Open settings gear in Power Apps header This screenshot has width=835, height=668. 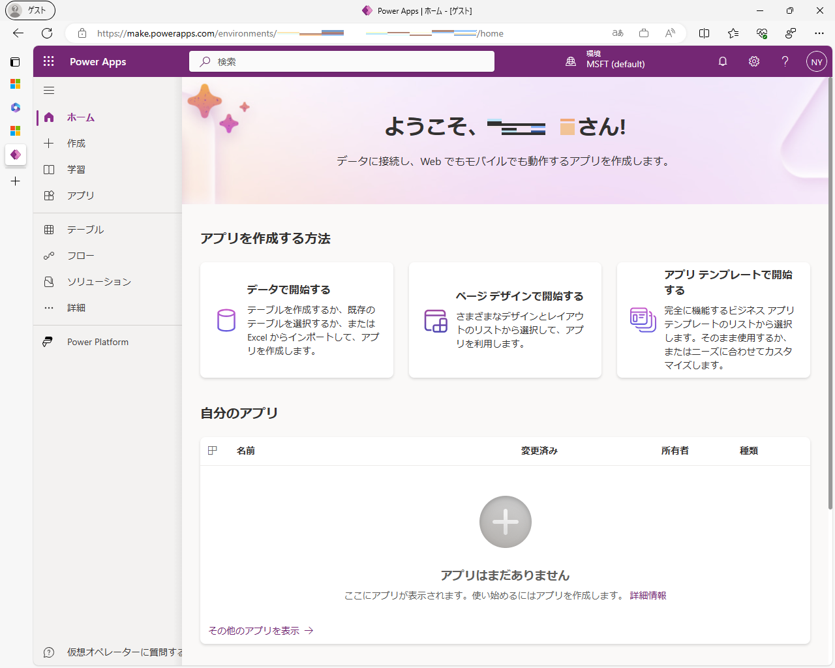click(754, 61)
